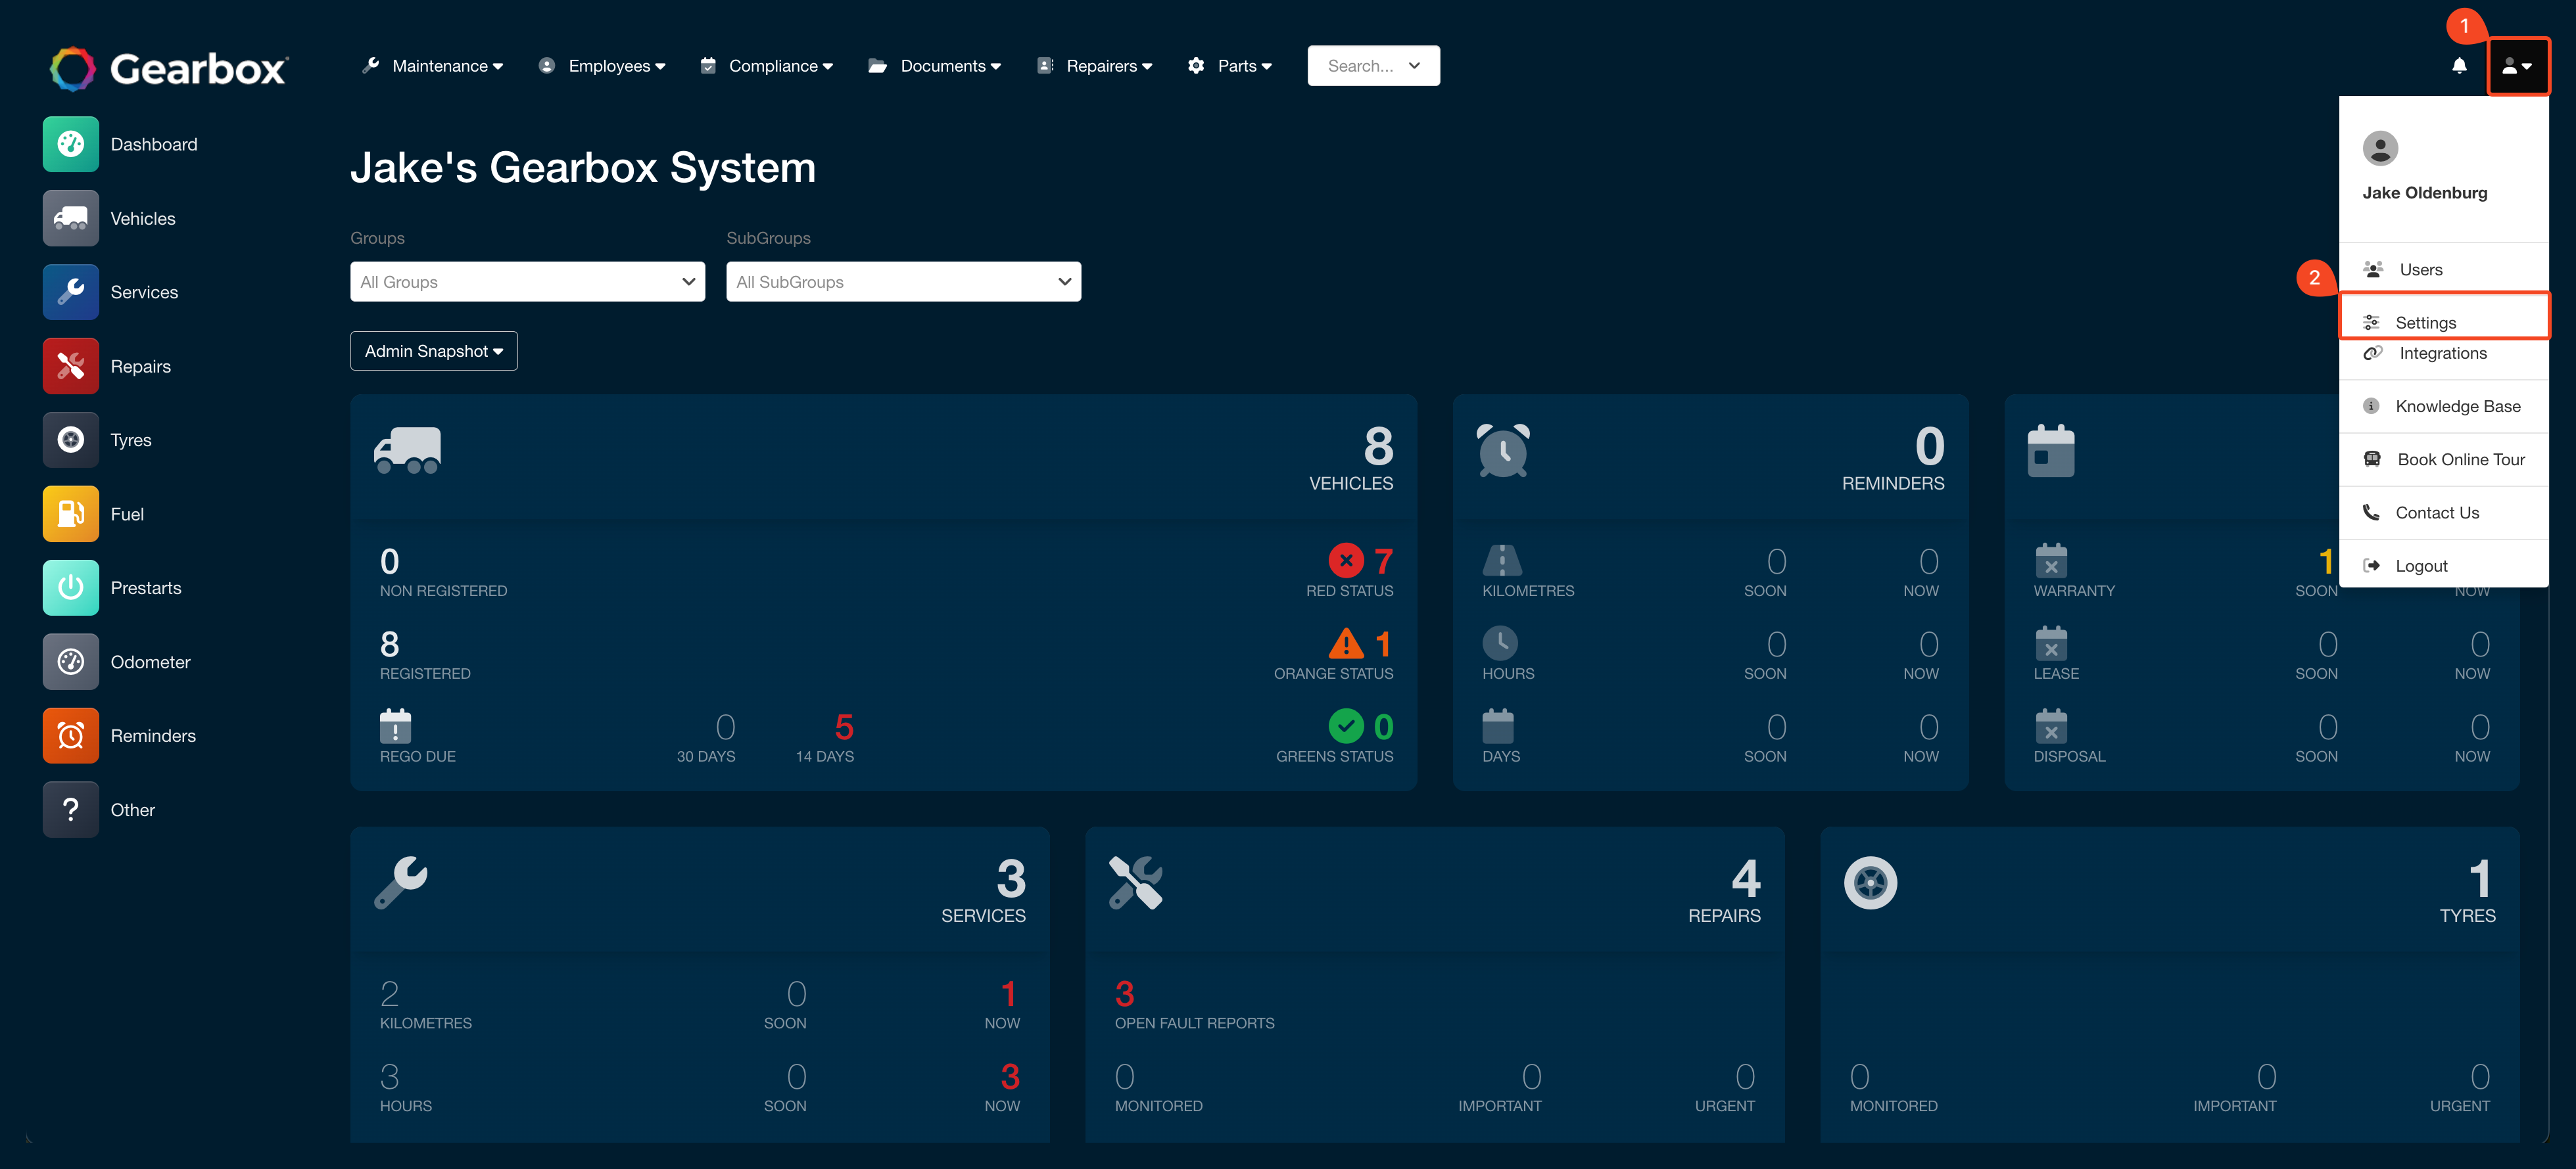
Task: Click the 0 Reminders total
Action: click(x=1929, y=446)
